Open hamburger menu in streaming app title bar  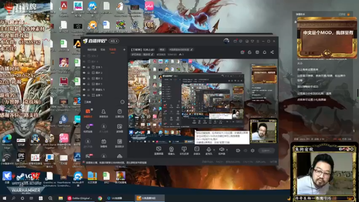coord(258,41)
